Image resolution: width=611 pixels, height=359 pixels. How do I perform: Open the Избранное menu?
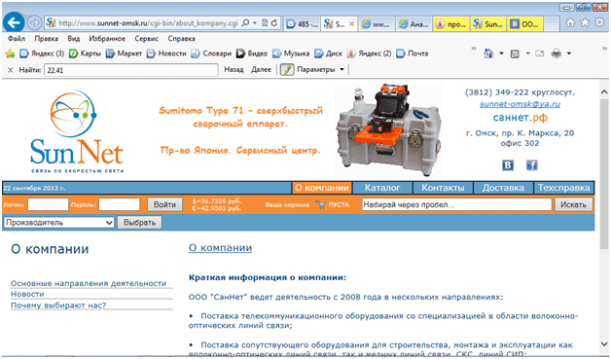tap(107, 39)
